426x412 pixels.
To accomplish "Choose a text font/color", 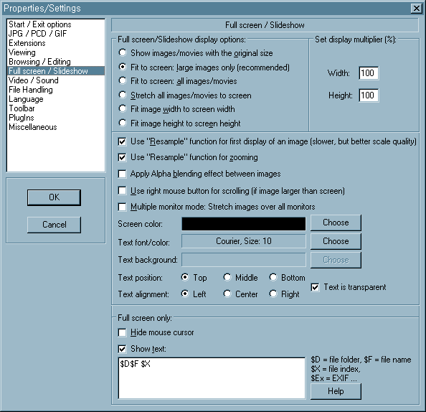I will click(336, 241).
